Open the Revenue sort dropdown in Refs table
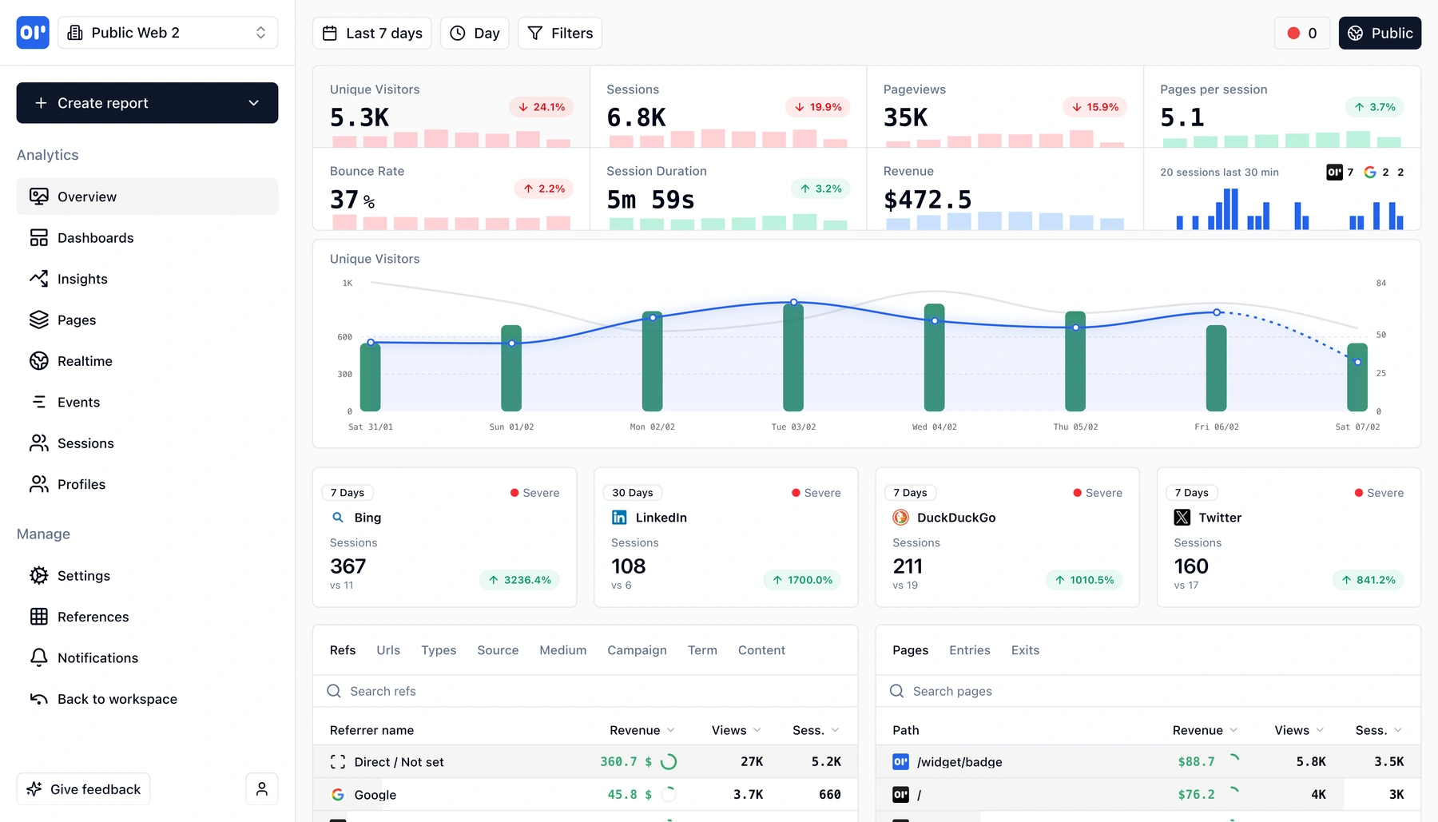The width and height of the screenshot is (1438, 822). pyautogui.click(x=671, y=729)
